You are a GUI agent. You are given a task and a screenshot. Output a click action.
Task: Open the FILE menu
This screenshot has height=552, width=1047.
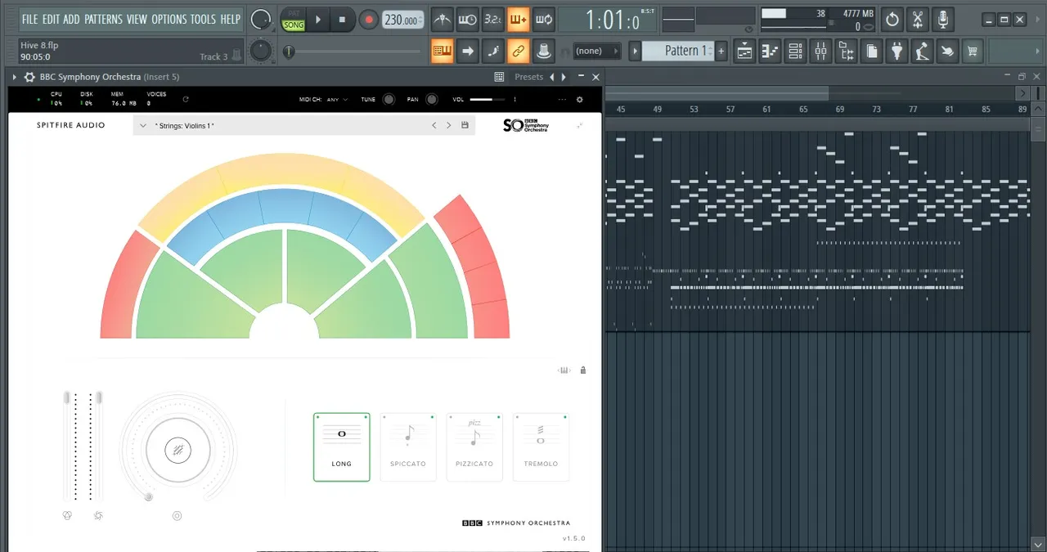coord(29,19)
